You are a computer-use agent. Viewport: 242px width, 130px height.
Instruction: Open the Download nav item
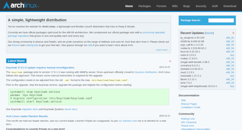pos(230,6)
